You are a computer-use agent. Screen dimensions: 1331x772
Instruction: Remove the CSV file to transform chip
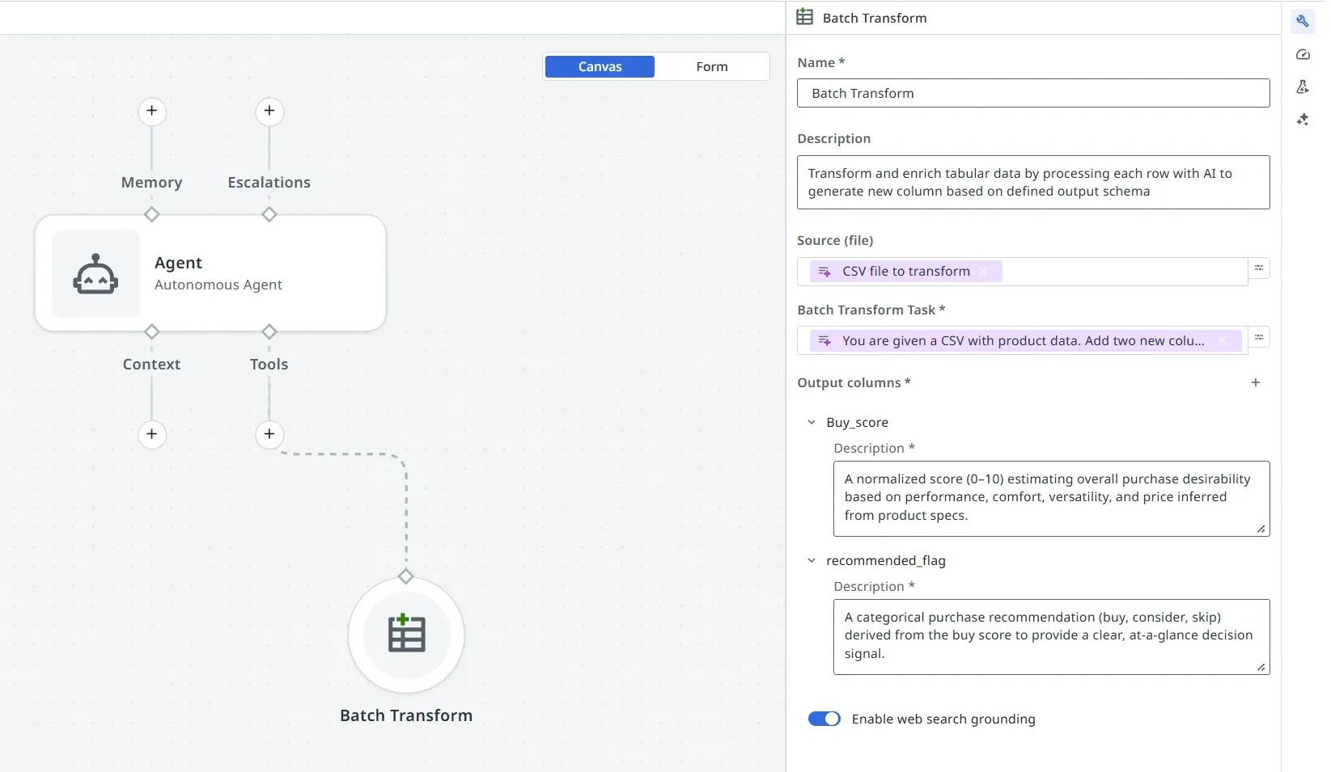(x=984, y=272)
